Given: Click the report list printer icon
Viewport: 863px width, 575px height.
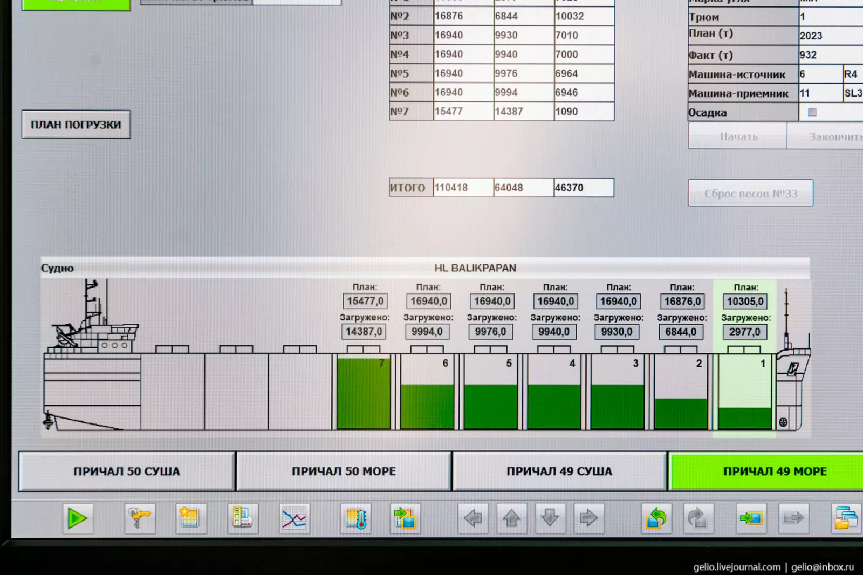Looking at the screenshot, I should [x=242, y=519].
